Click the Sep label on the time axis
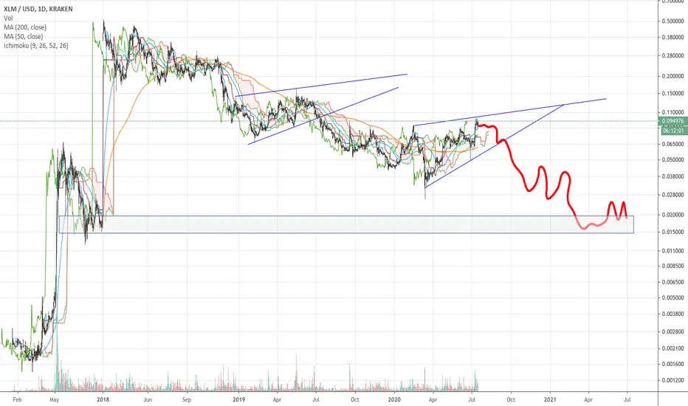Viewport: 688px width, 406px height. (187, 400)
